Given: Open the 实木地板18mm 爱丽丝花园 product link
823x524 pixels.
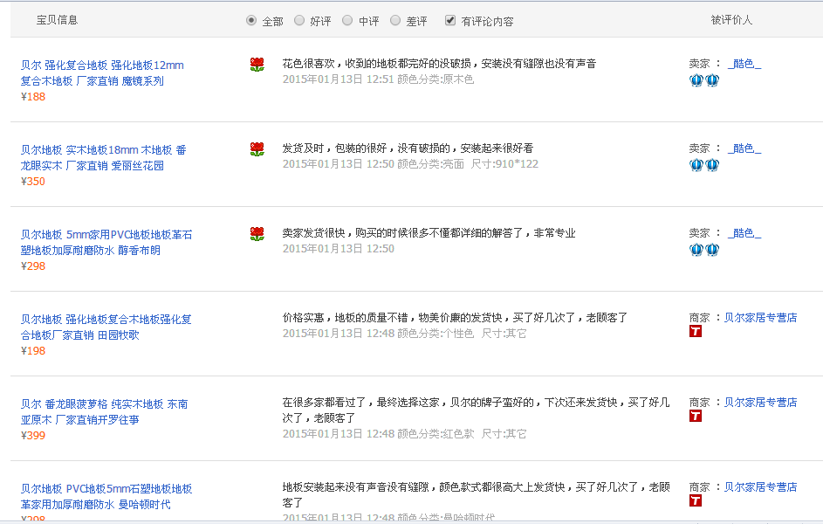Looking at the screenshot, I should (x=103, y=158).
